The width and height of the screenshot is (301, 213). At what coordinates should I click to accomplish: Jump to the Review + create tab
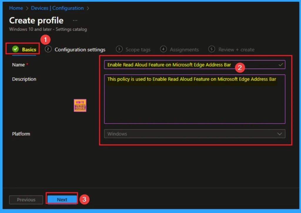click(x=236, y=50)
